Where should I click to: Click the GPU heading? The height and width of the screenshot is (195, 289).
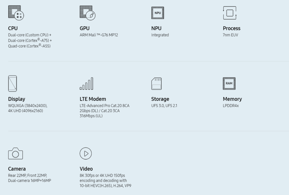(x=85, y=28)
